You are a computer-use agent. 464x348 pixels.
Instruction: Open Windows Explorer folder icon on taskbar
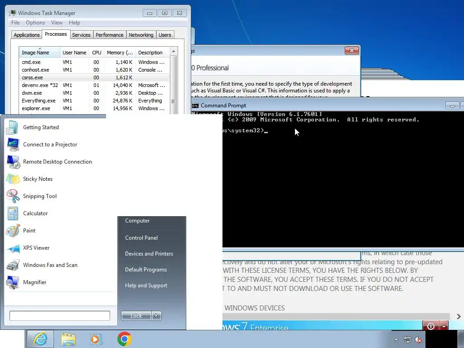click(x=68, y=339)
